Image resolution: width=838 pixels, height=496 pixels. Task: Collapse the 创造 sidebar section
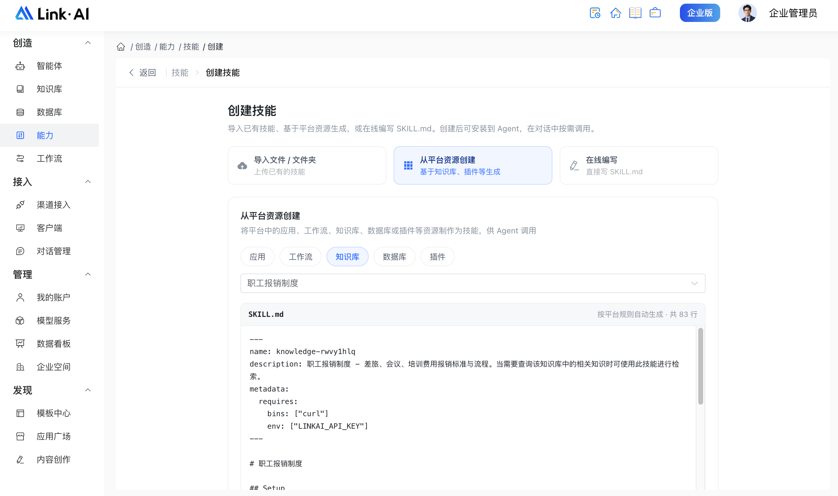pos(88,43)
